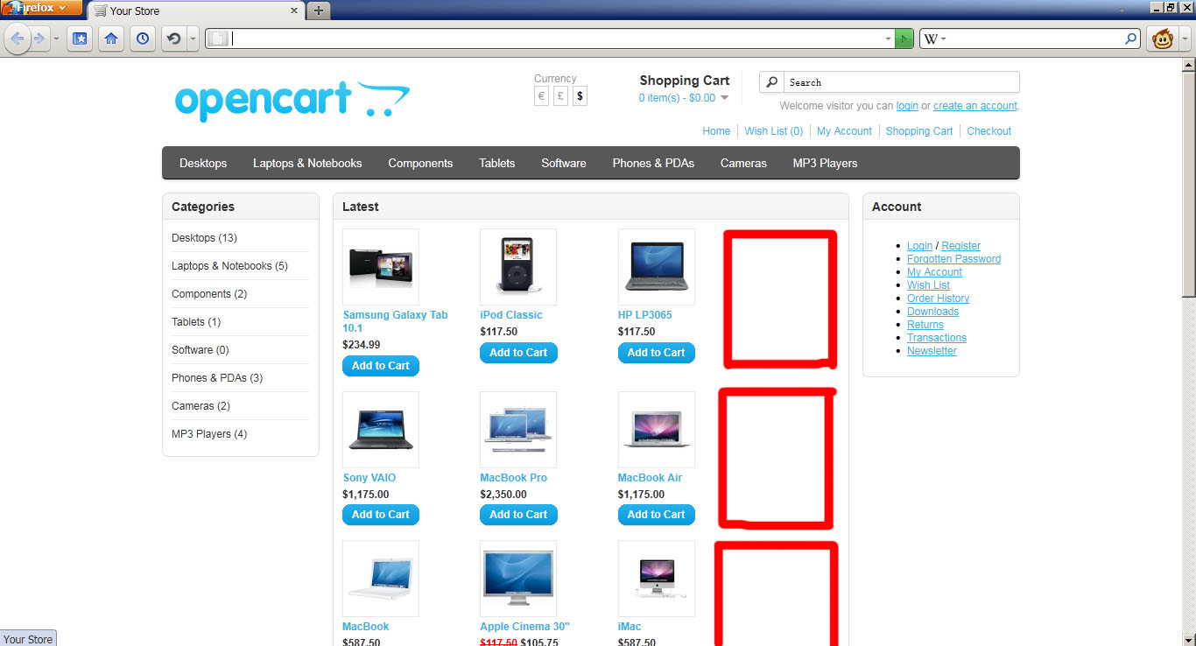Open Wish List (0) in the header links
The height and width of the screenshot is (646, 1196).
[x=774, y=131]
